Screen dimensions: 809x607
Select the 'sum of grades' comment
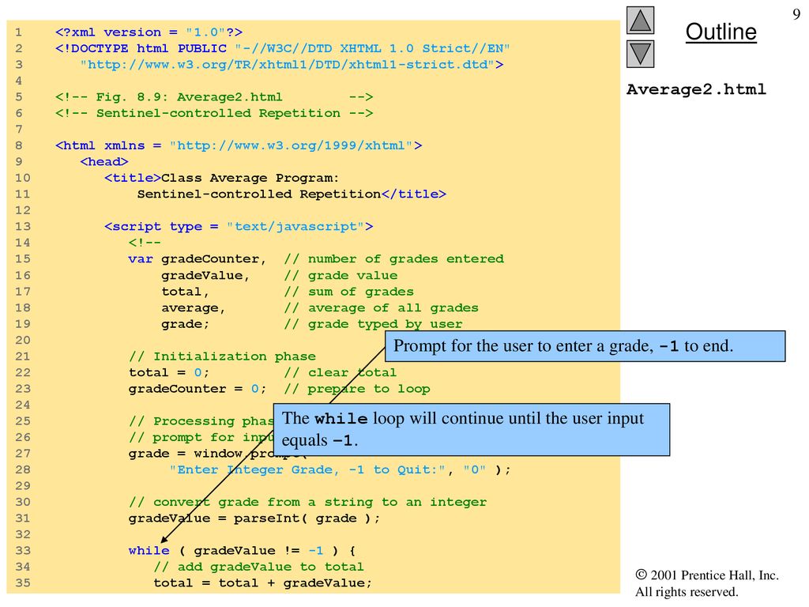[x=348, y=292]
